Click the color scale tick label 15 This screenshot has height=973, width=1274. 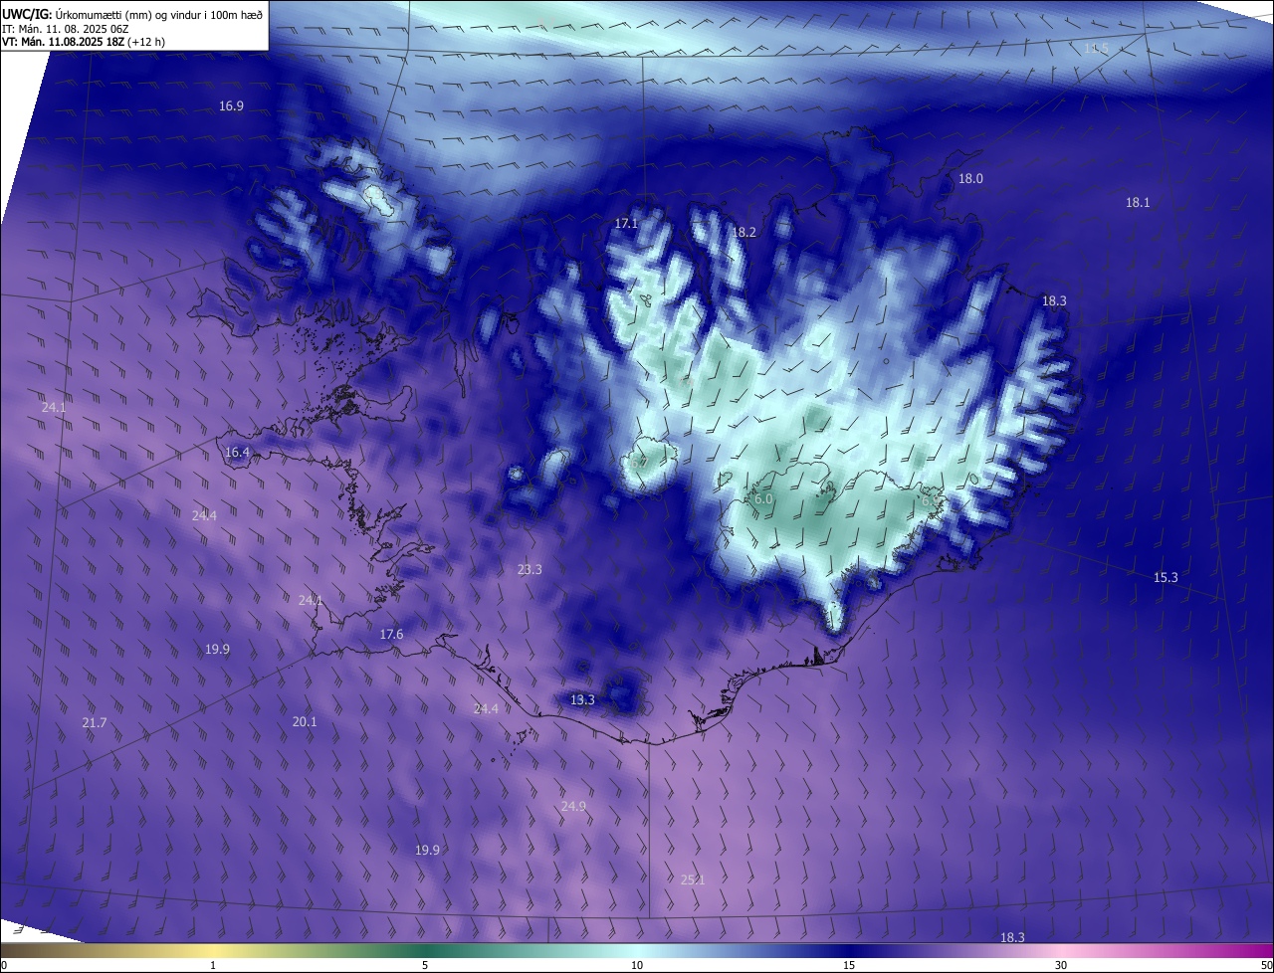click(x=849, y=965)
